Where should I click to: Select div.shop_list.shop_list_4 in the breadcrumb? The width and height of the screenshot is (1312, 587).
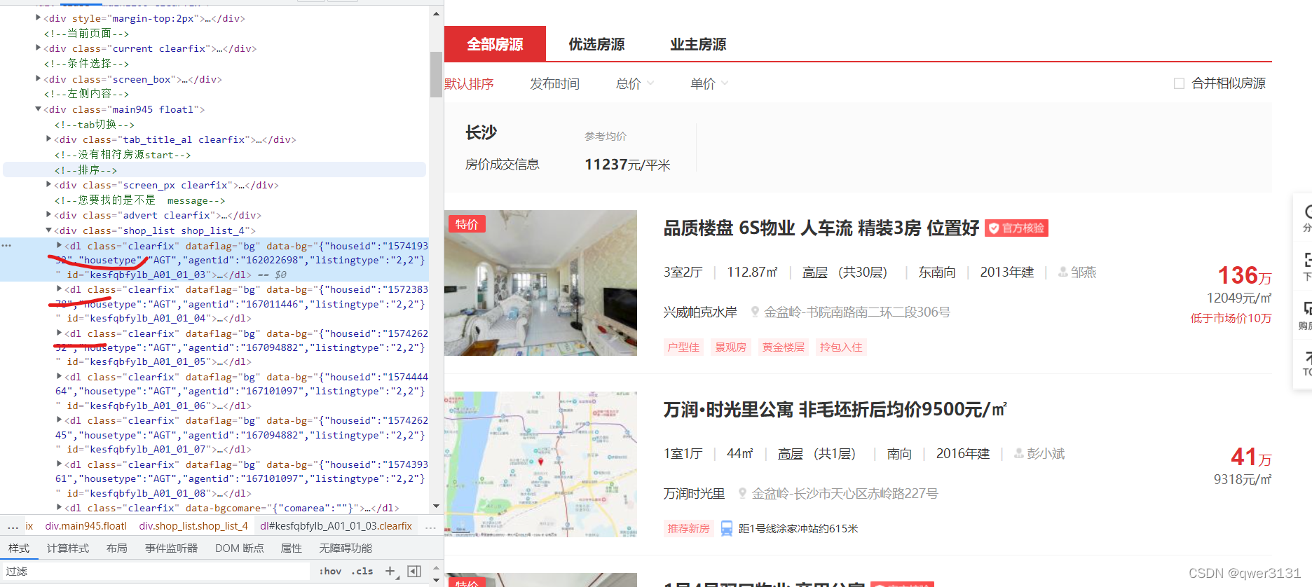pos(193,525)
